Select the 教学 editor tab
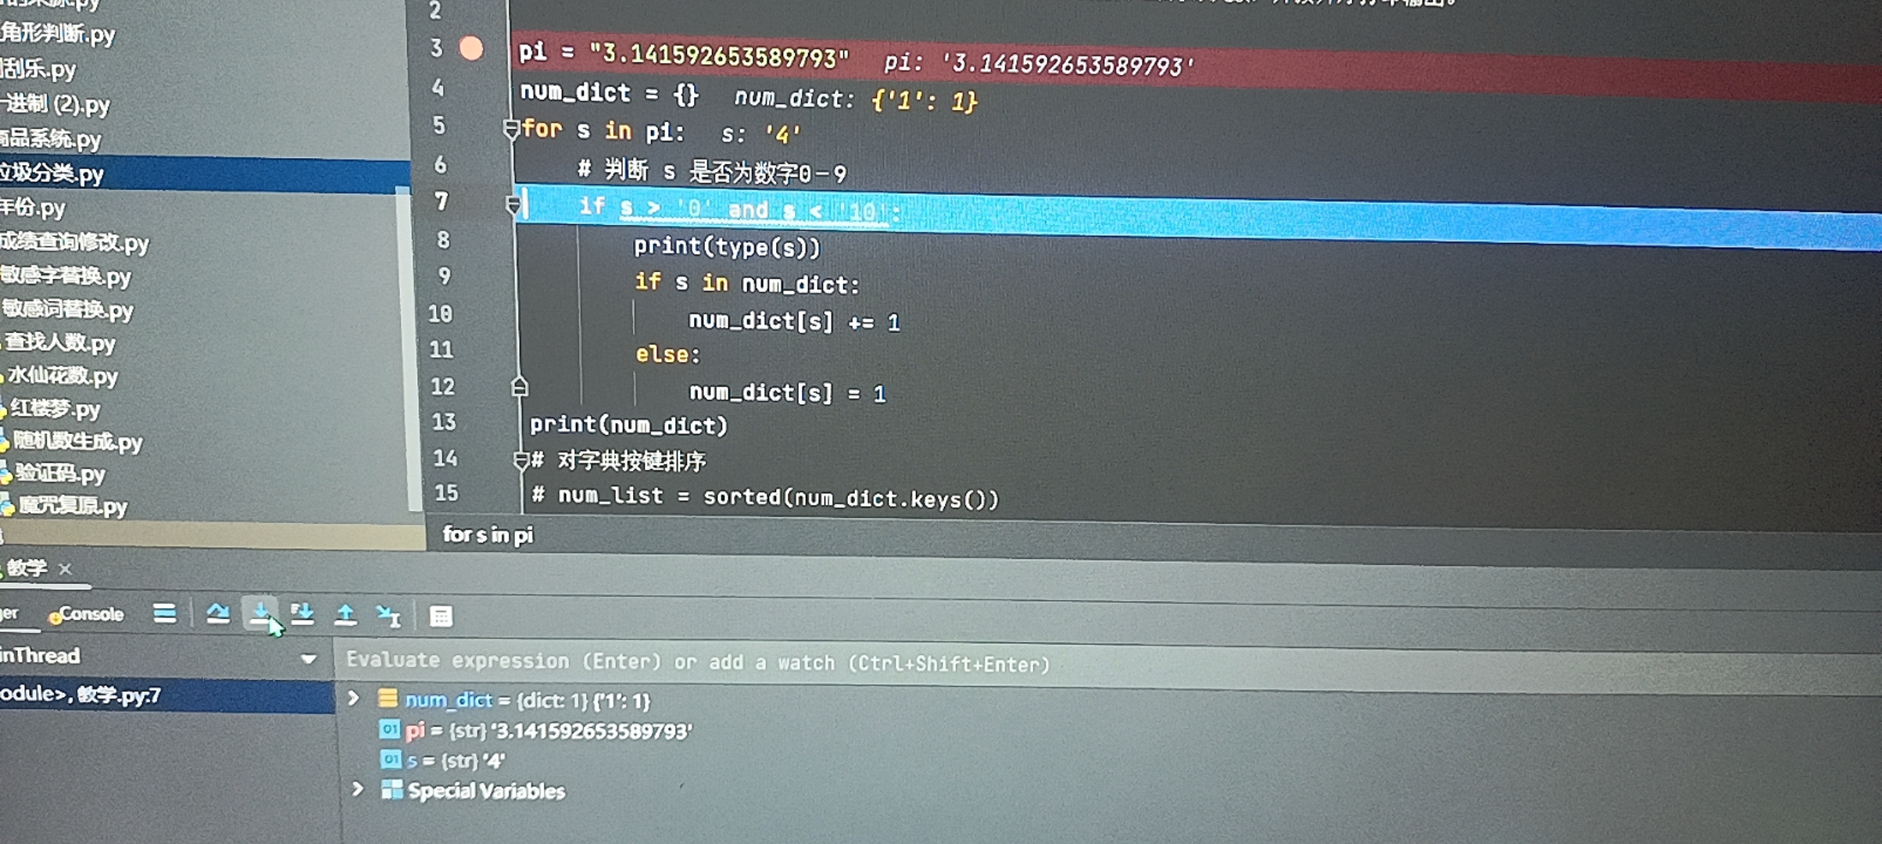The width and height of the screenshot is (1882, 844). 27,568
